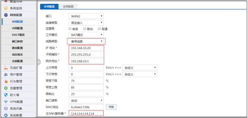
Task: Open the 接口 WAN2 dropdown
Action: 86,16
